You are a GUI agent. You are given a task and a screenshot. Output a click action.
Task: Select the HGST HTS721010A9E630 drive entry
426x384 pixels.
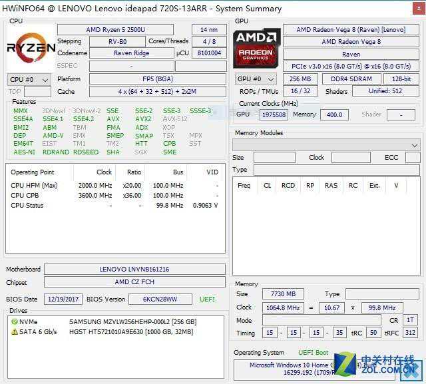tap(131, 331)
